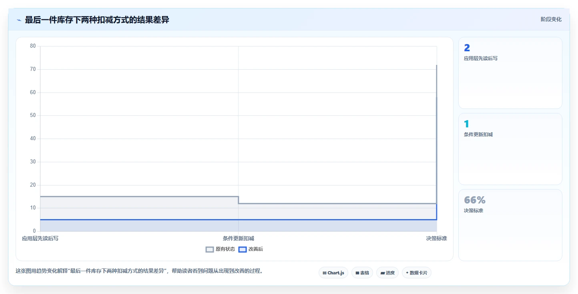578x294 pixels.
Task: Click the x-axis label 应用层先读后写
Action: pyautogui.click(x=40, y=238)
